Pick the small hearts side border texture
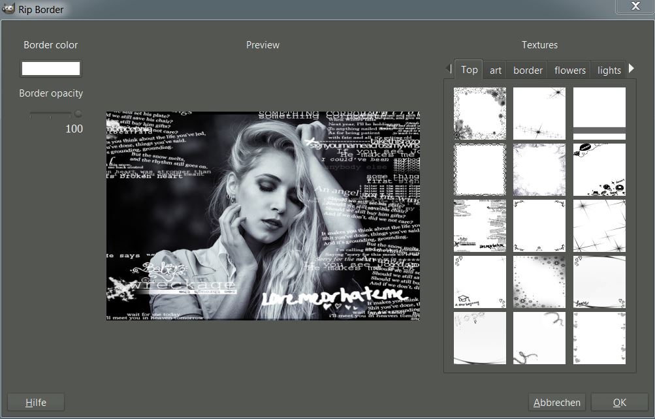 tap(599, 338)
